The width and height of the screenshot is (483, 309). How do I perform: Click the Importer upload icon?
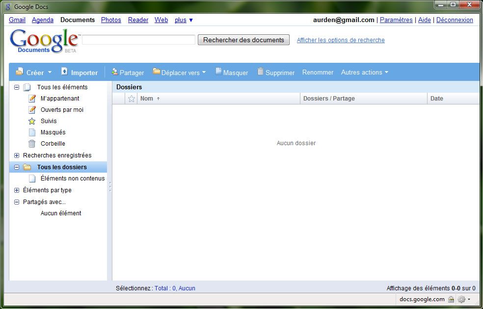coord(64,72)
